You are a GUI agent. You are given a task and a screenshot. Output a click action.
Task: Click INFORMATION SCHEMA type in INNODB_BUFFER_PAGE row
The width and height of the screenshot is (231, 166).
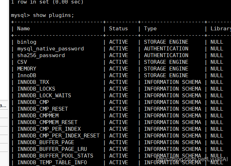(x=173, y=142)
